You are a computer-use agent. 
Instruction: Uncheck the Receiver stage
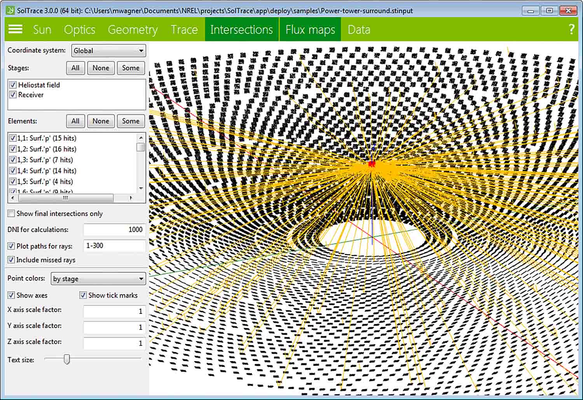pyautogui.click(x=13, y=95)
